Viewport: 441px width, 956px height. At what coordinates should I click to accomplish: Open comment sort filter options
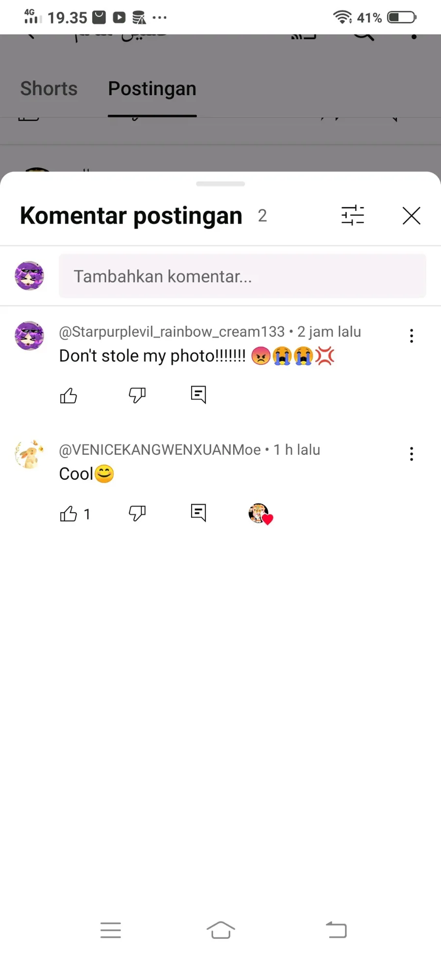(353, 215)
